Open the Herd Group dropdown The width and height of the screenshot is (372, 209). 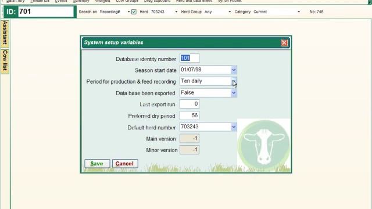(x=230, y=12)
